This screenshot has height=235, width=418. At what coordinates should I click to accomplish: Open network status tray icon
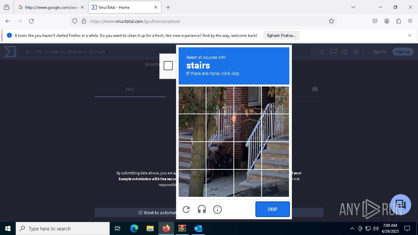coord(368,228)
